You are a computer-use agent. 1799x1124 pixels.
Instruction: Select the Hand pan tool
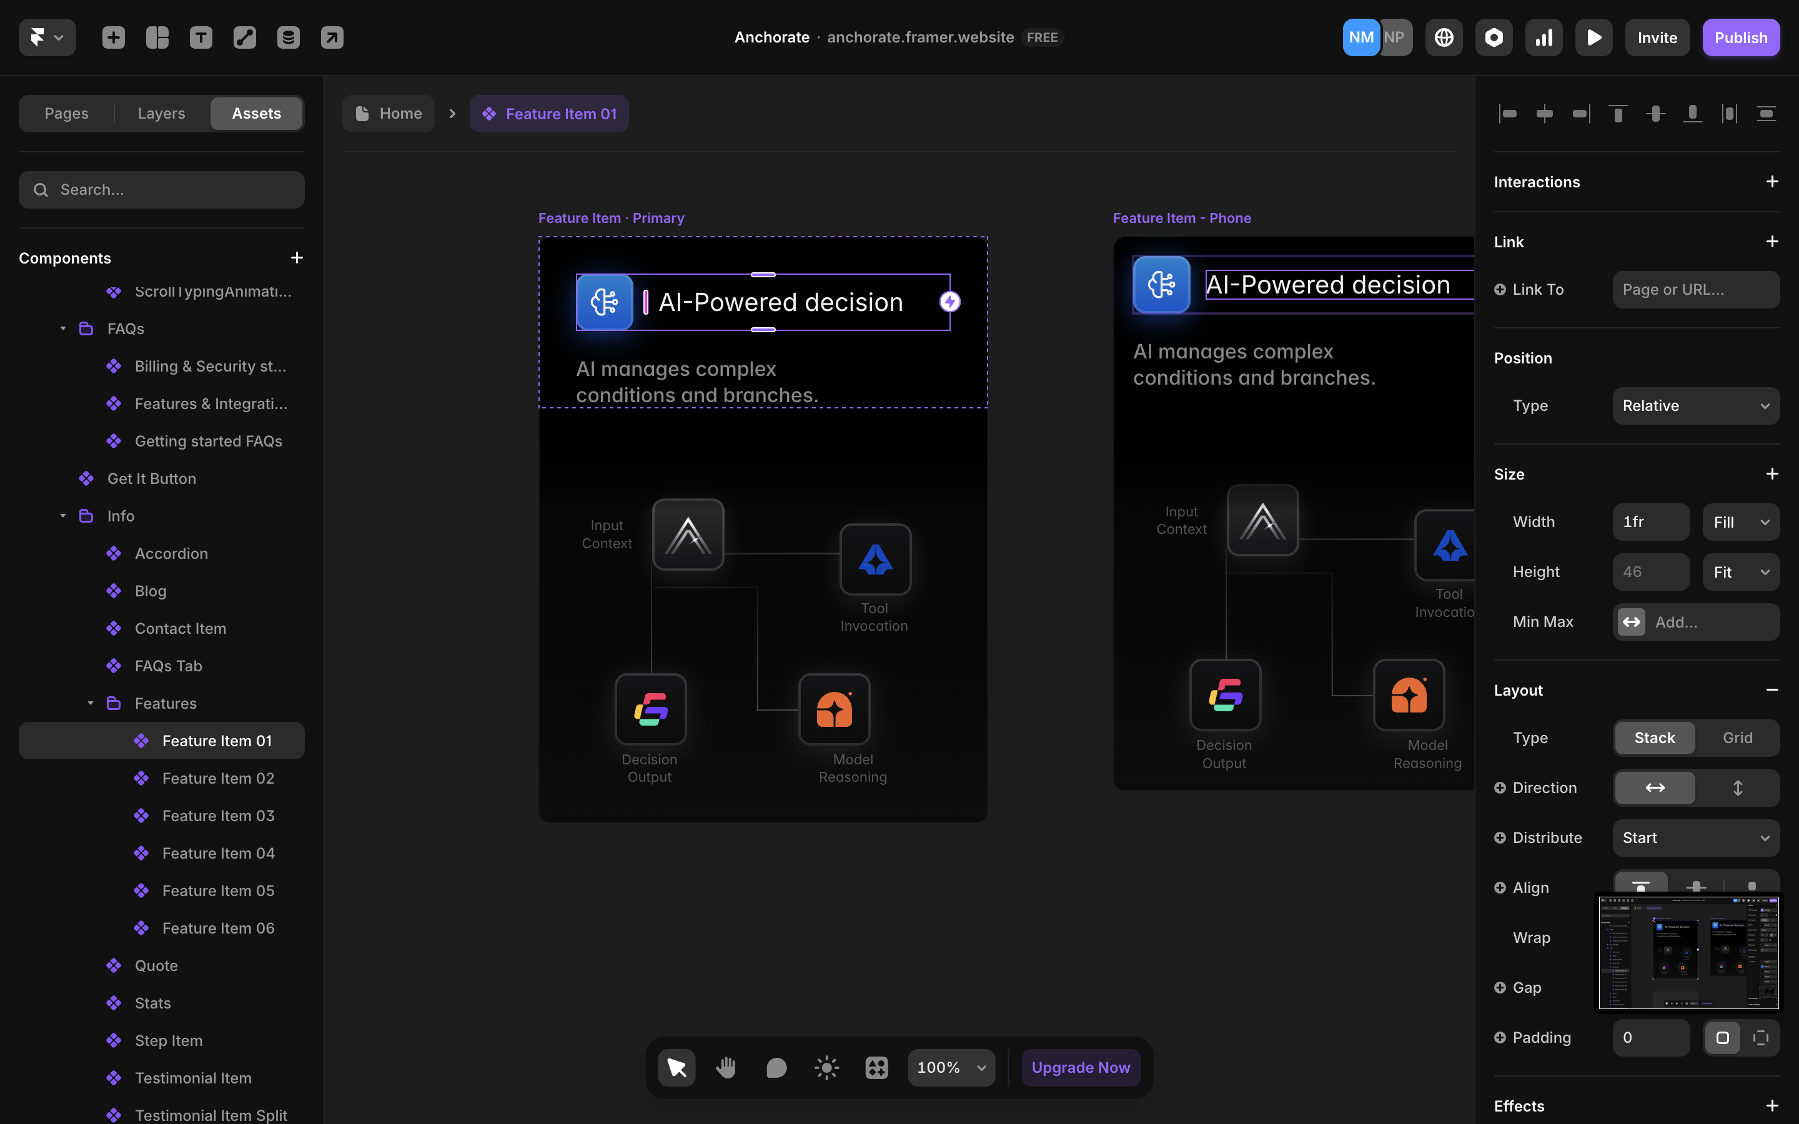(726, 1068)
